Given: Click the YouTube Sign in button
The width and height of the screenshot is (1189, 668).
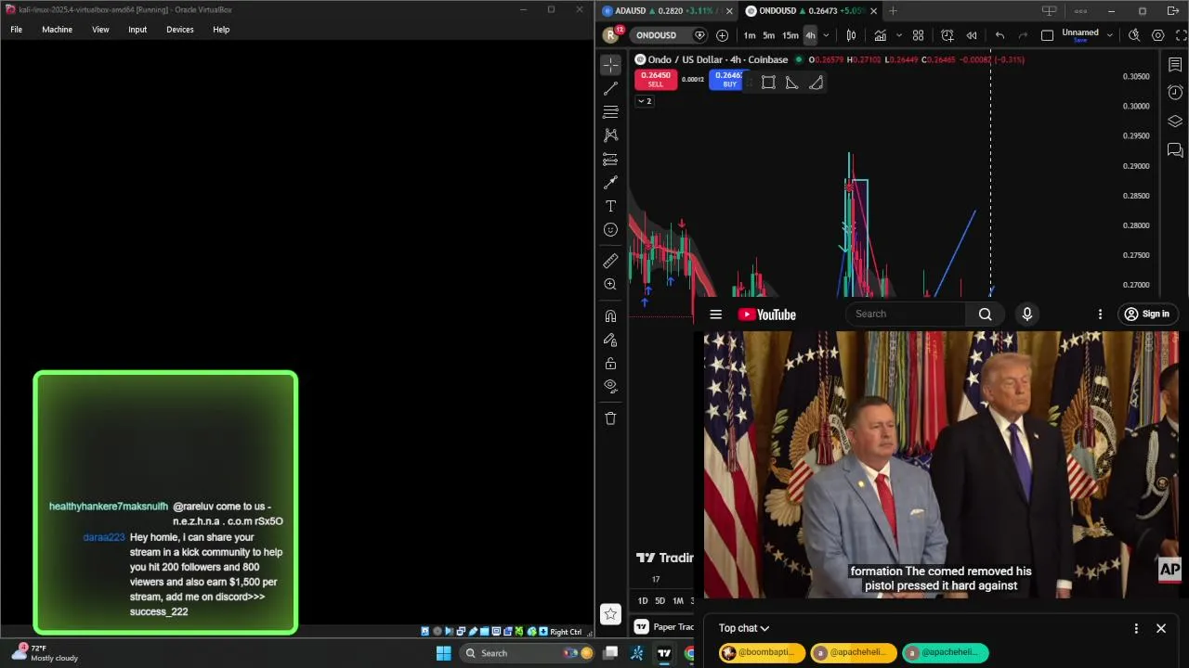Looking at the screenshot, I should [x=1147, y=315].
